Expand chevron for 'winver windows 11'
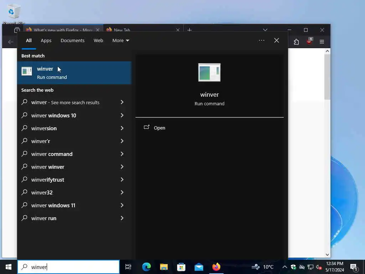 [122, 205]
